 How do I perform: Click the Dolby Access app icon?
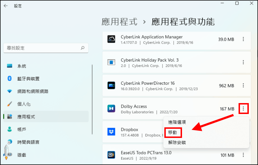click(111, 108)
